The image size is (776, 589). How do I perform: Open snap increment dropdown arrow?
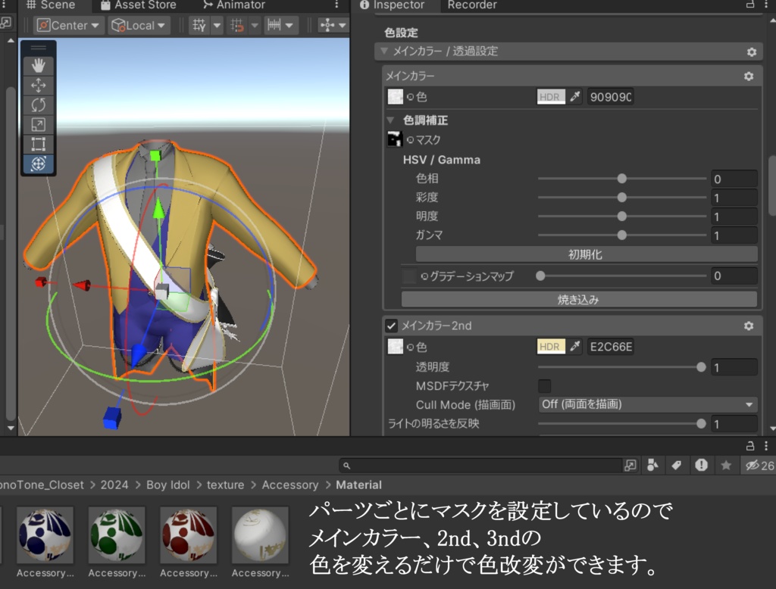pyautogui.click(x=289, y=25)
